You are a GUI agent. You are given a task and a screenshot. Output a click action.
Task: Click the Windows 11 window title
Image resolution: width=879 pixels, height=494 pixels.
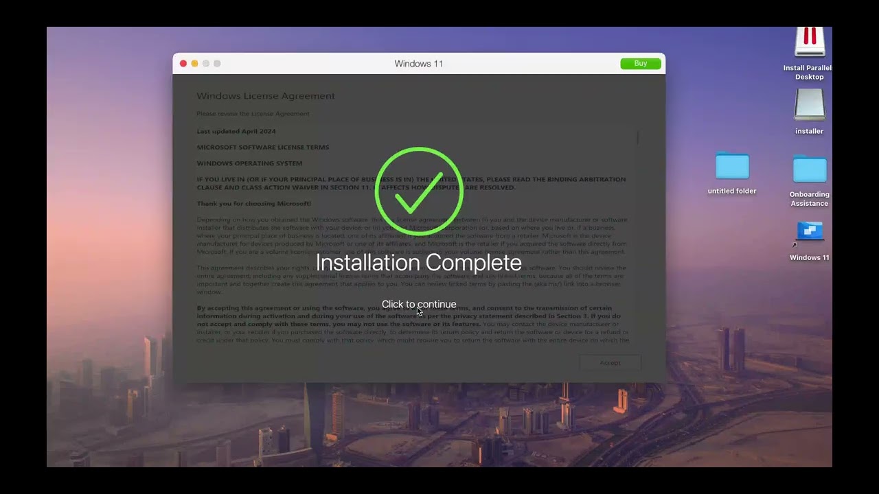coord(419,64)
